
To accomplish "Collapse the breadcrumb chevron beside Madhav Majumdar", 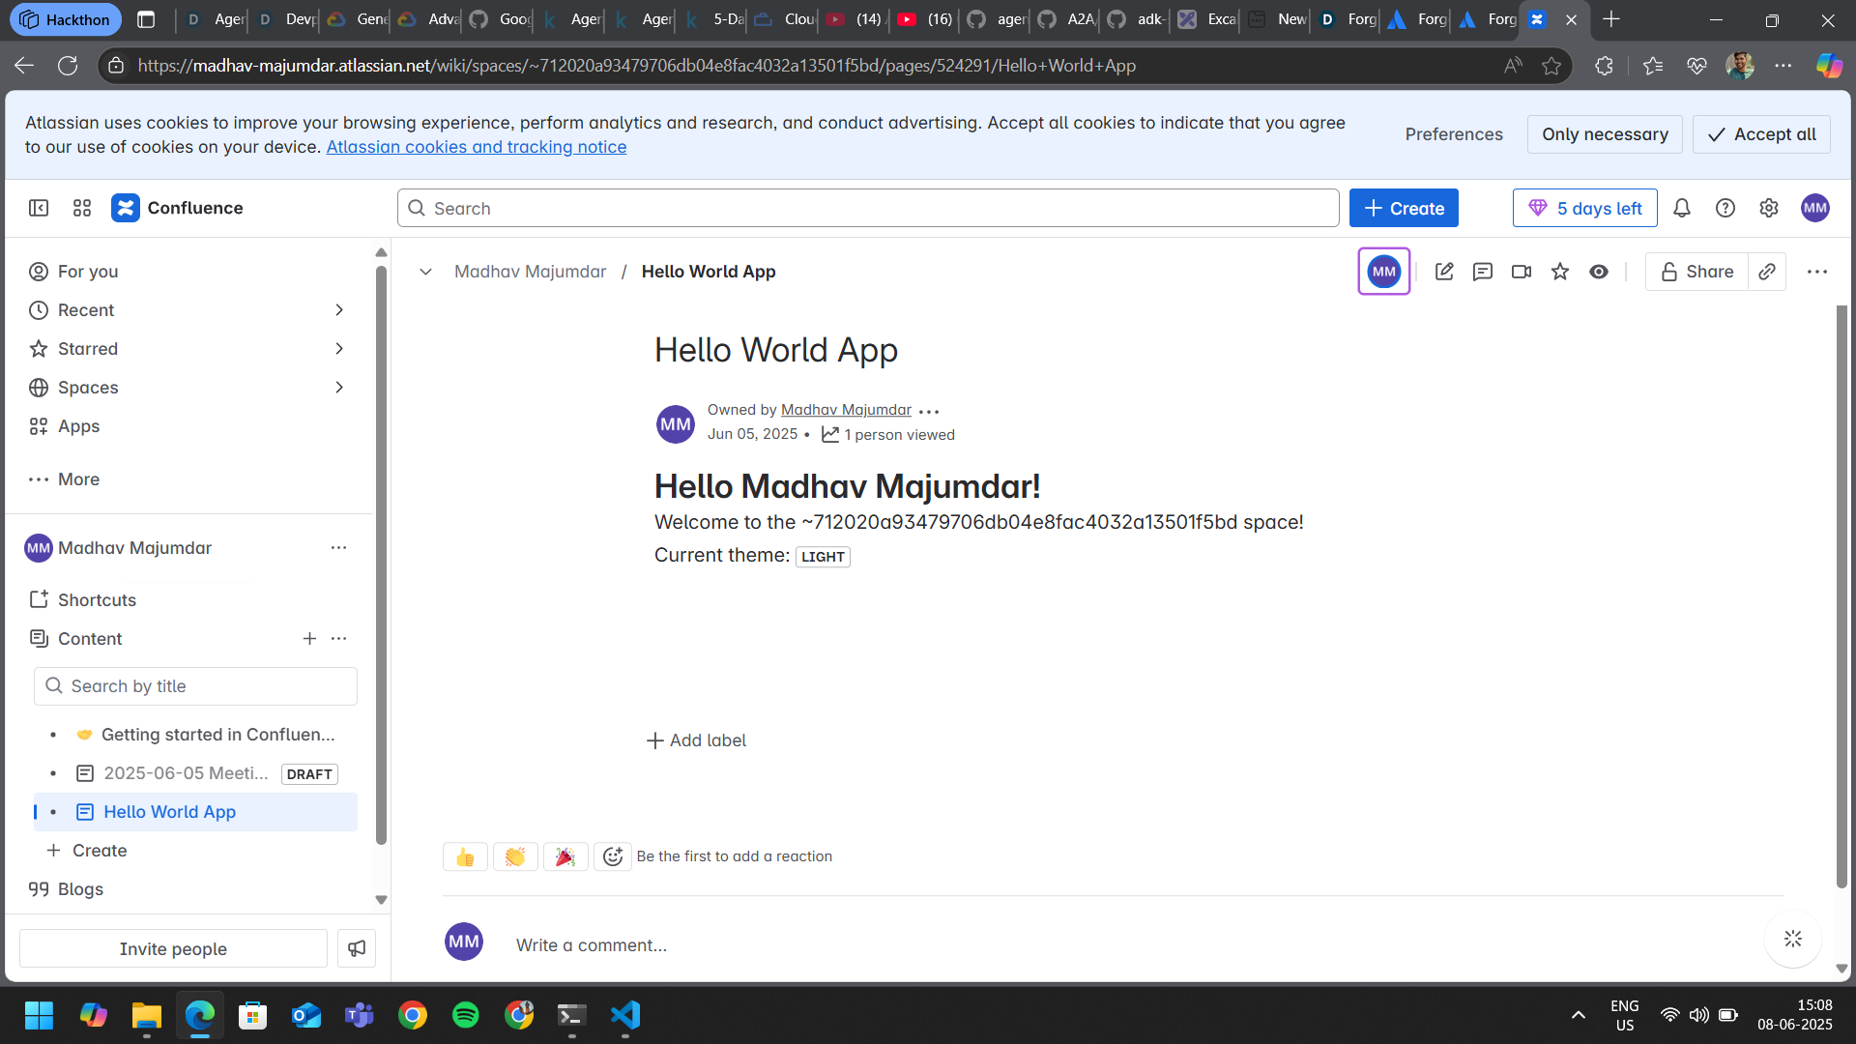I will click(425, 272).
